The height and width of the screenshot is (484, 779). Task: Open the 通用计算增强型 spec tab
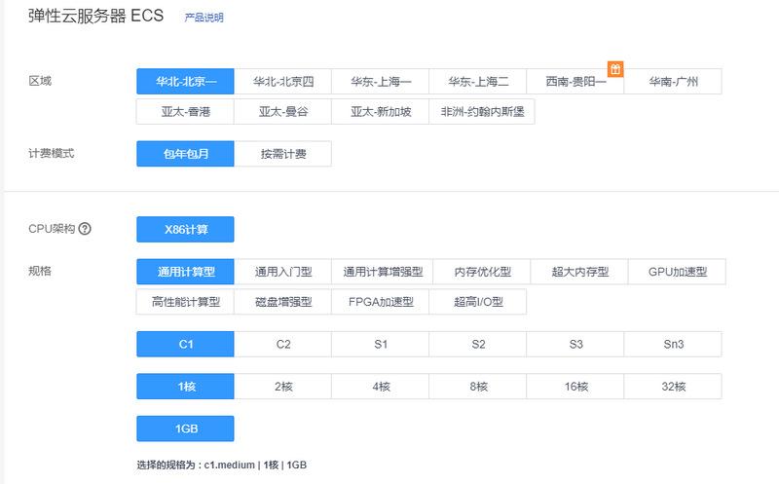(382, 272)
